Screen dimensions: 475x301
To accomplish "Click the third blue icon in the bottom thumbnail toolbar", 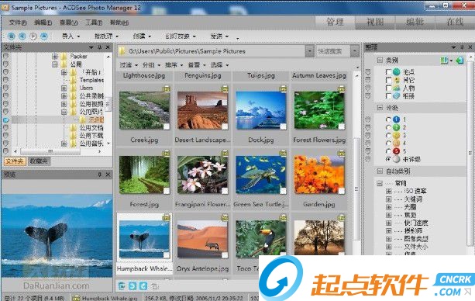I will (143, 285).
